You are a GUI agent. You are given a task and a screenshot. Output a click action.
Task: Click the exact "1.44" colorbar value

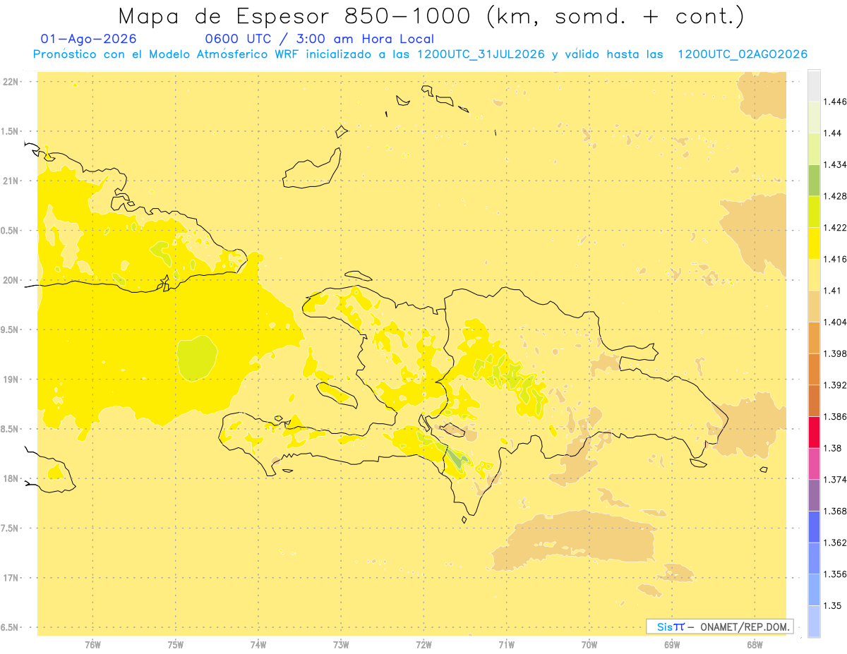[832, 133]
